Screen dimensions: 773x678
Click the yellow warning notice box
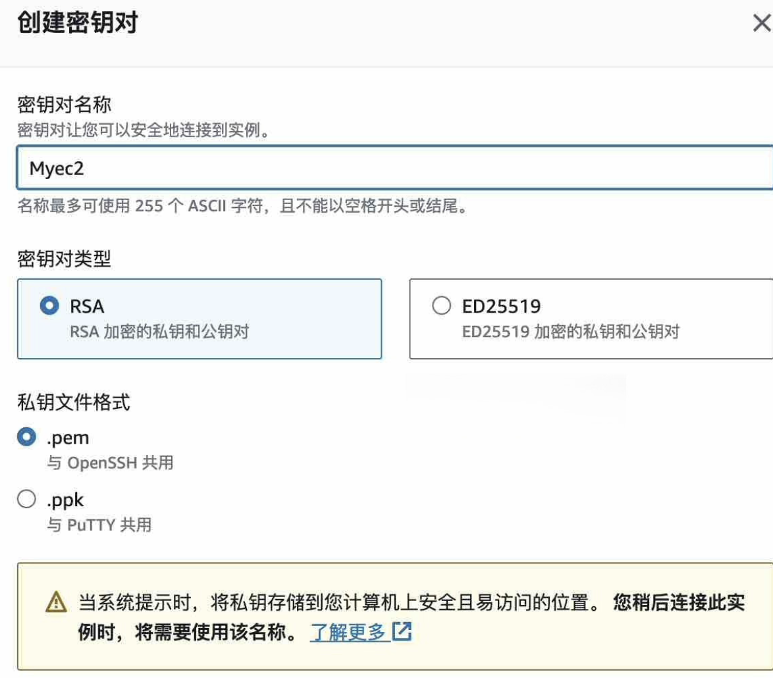[395, 616]
